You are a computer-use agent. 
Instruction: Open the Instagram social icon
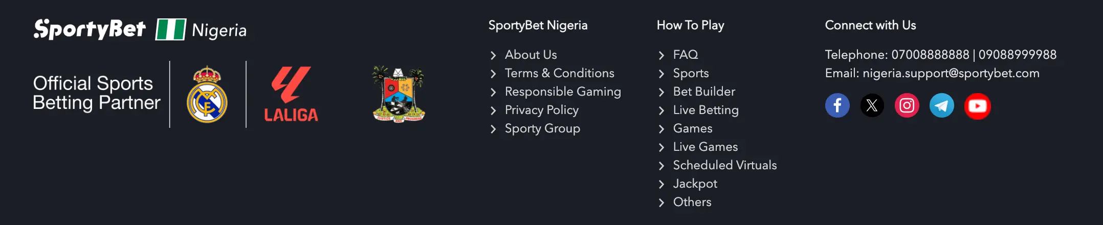pos(907,106)
